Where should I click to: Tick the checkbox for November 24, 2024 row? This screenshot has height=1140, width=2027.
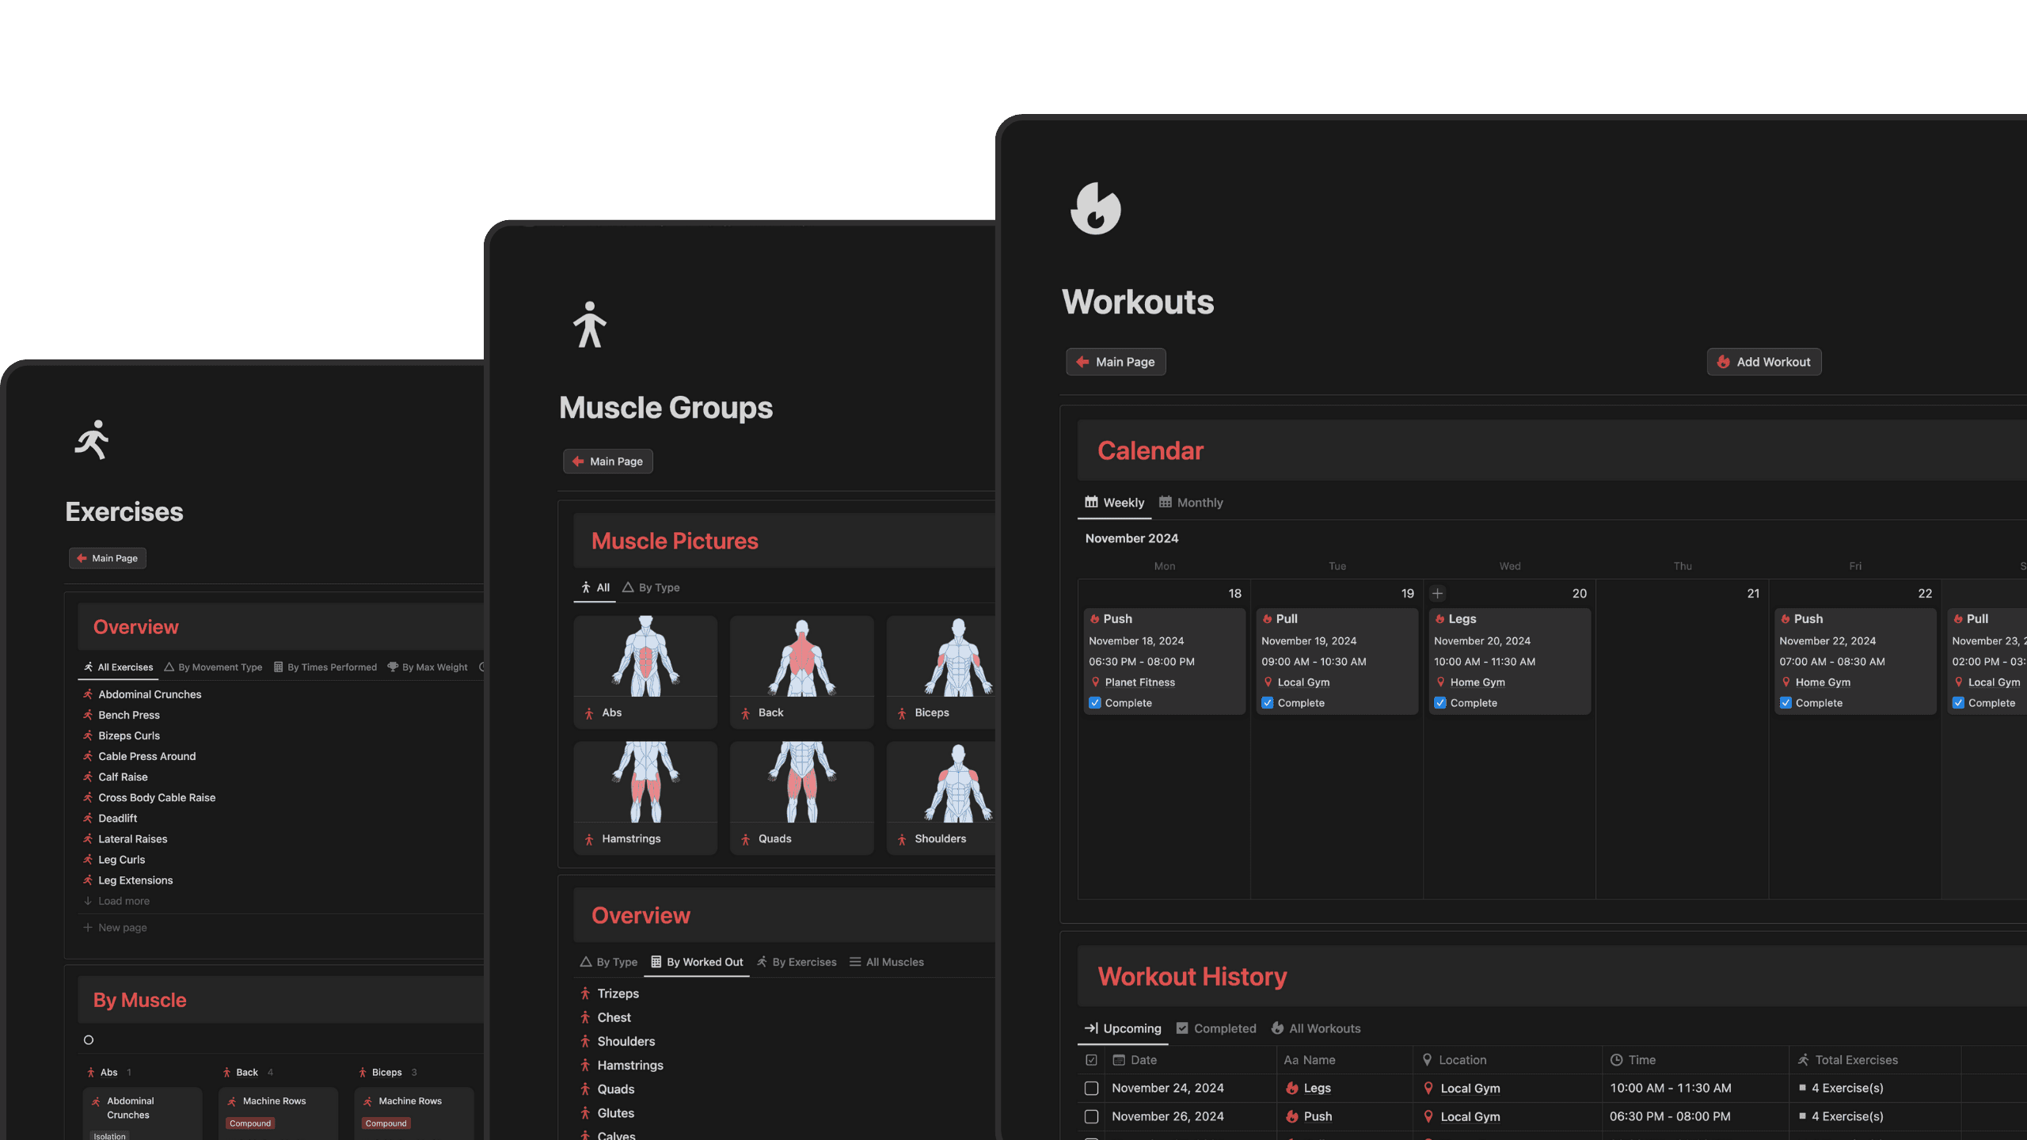(x=1091, y=1088)
